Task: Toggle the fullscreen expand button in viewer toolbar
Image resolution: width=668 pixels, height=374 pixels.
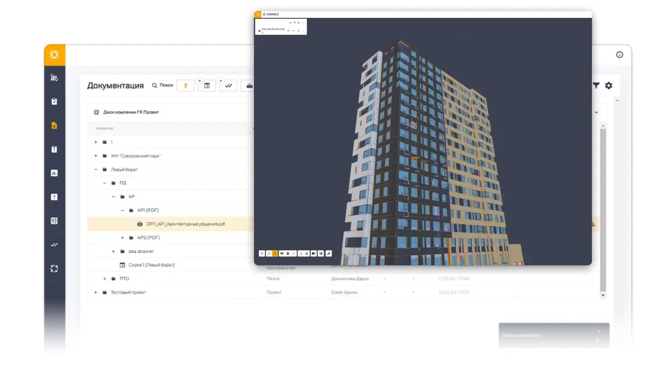Action: coord(262,253)
